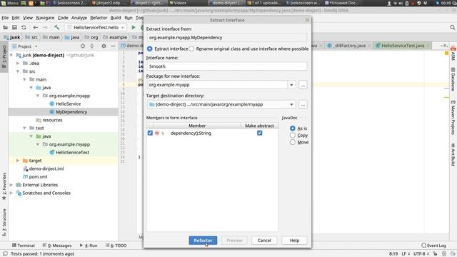Switch to _di$Factory.java editor tab
457x257 pixels.
(349, 46)
